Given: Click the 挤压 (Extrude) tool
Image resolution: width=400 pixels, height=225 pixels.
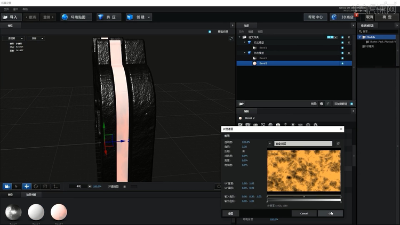Looking at the screenshot, I should coord(109,17).
